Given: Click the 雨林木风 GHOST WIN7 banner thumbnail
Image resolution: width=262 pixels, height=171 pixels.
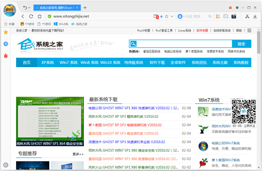Looking at the screenshot, I should tap(50, 121).
